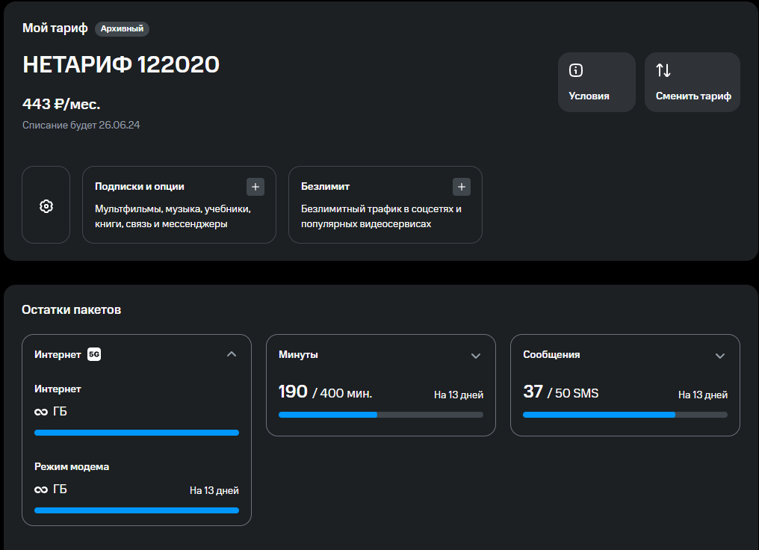Click the Архивный tariff status badge
Image resolution: width=759 pixels, height=550 pixels.
point(122,29)
